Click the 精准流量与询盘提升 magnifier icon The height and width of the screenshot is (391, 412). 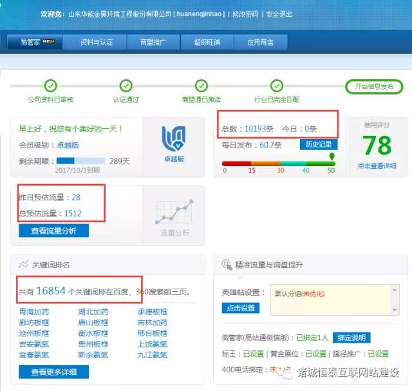pyautogui.click(x=227, y=264)
